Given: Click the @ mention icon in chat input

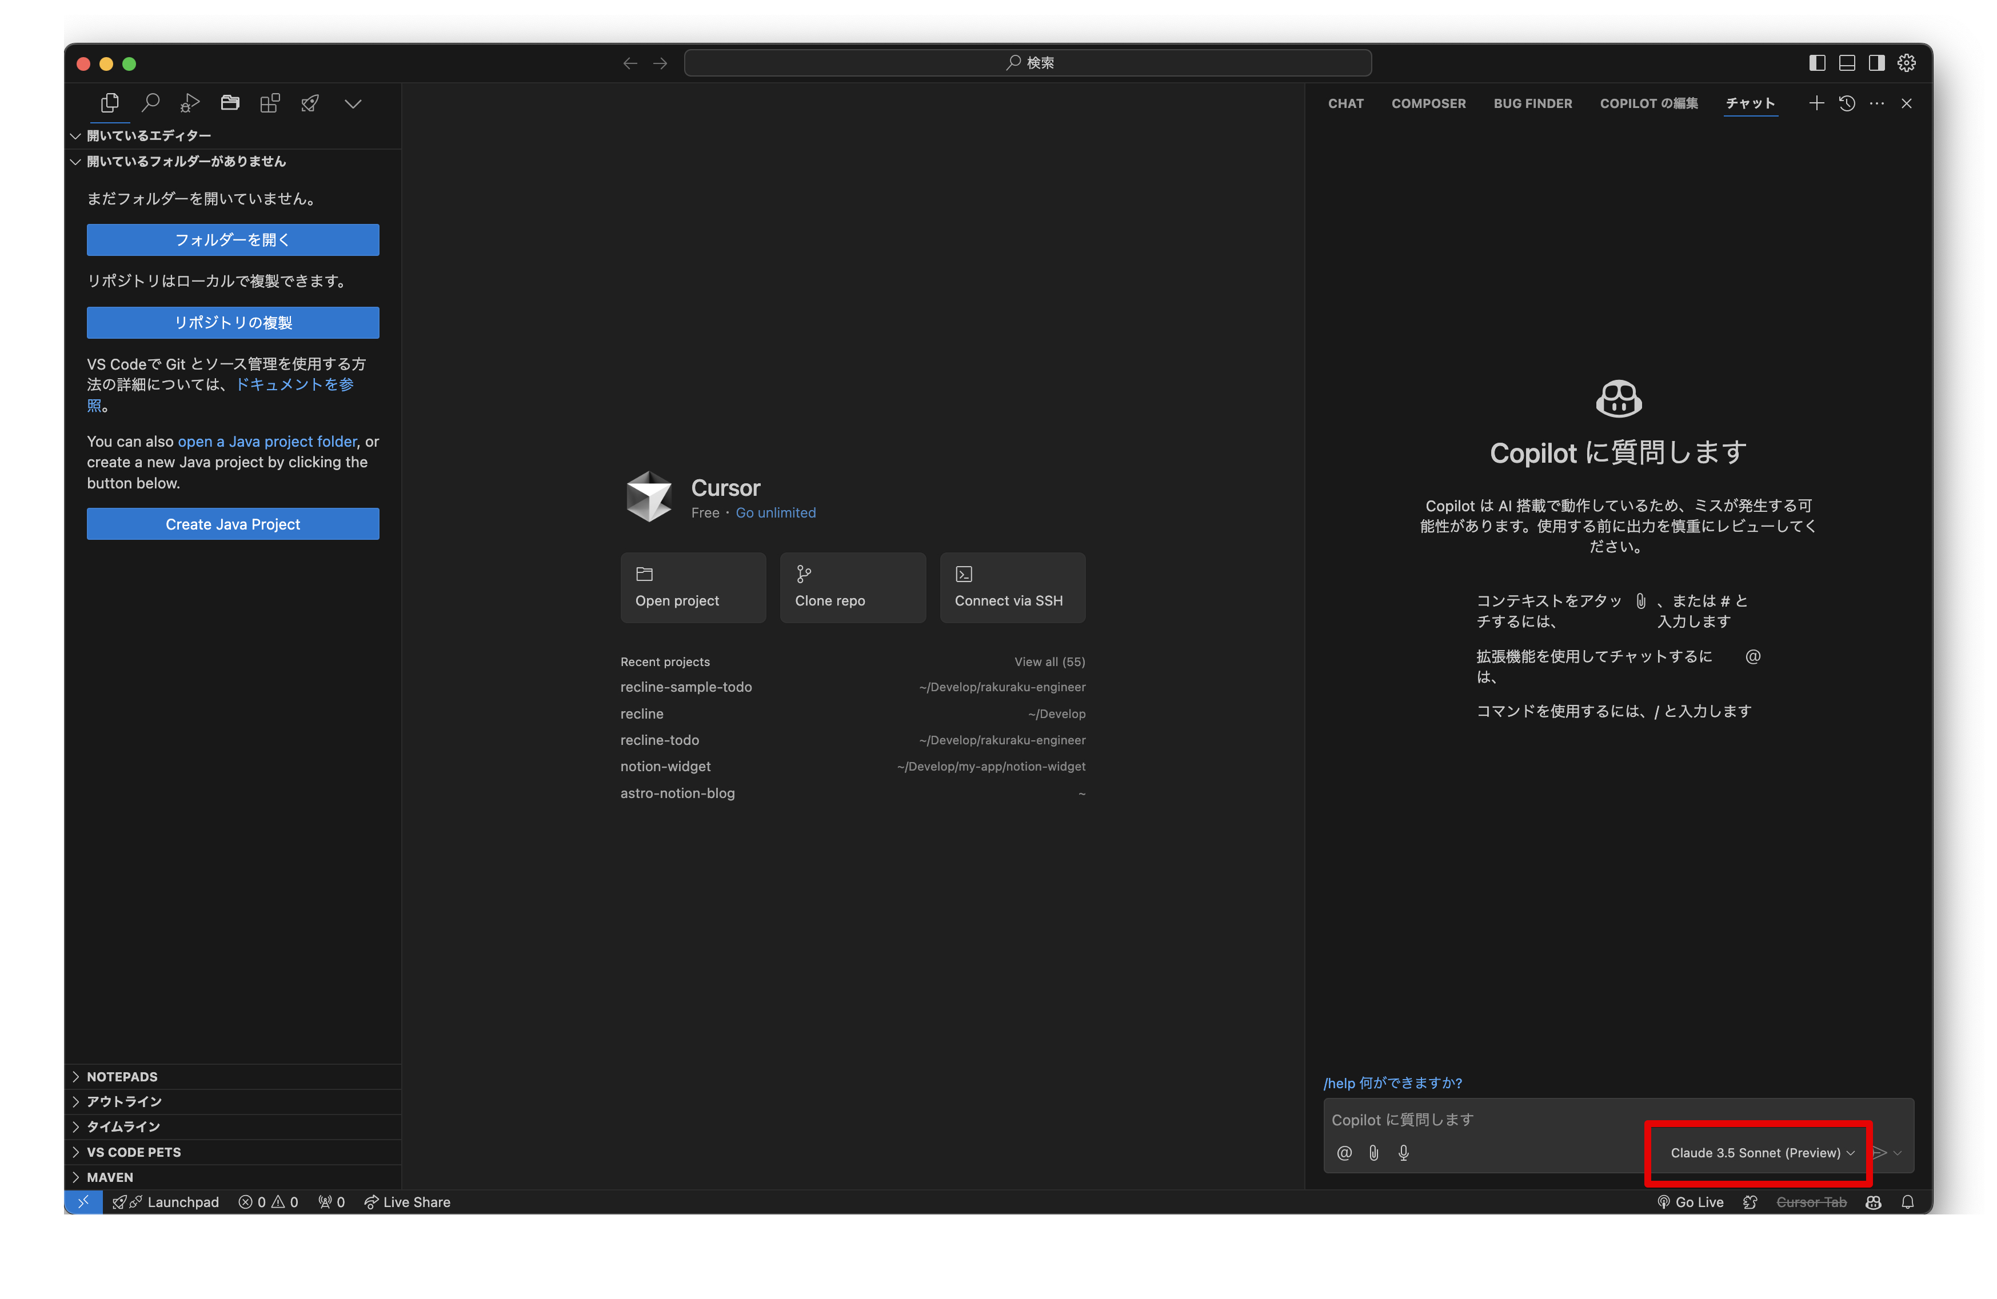Looking at the screenshot, I should [x=1344, y=1153].
